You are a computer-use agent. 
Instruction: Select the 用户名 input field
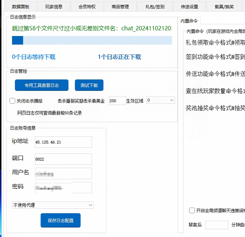(x=63, y=173)
